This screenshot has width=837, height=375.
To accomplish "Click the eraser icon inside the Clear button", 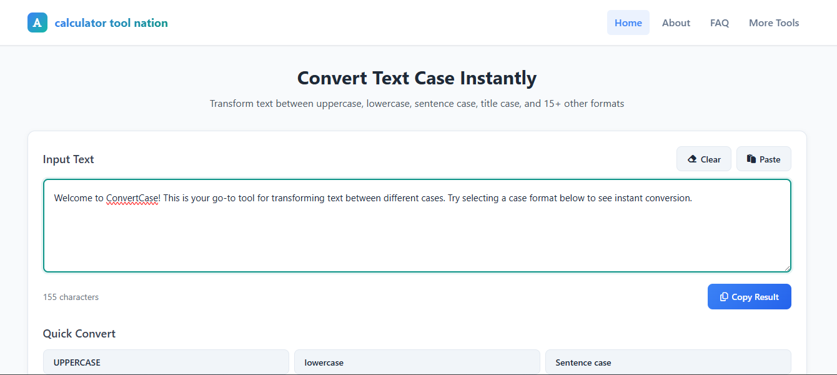I will click(x=693, y=159).
